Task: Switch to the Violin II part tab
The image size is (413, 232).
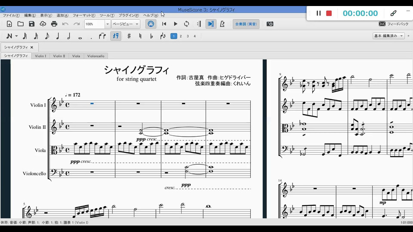Action: (x=59, y=56)
